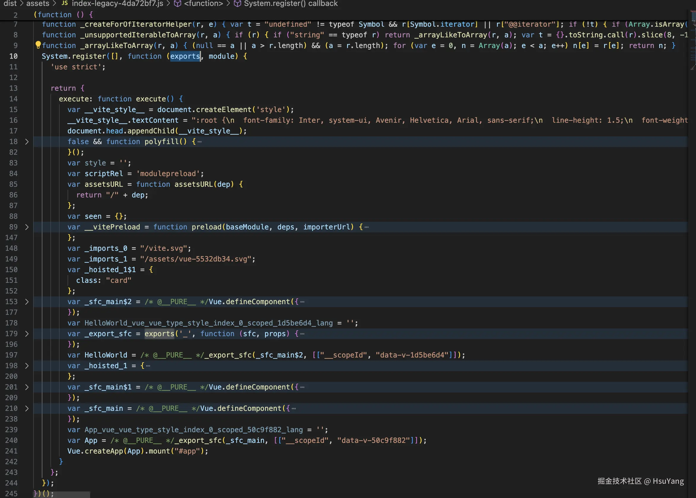The width and height of the screenshot is (696, 498).
Task: Expand the fold chevron at line 210
Action: pos(27,408)
